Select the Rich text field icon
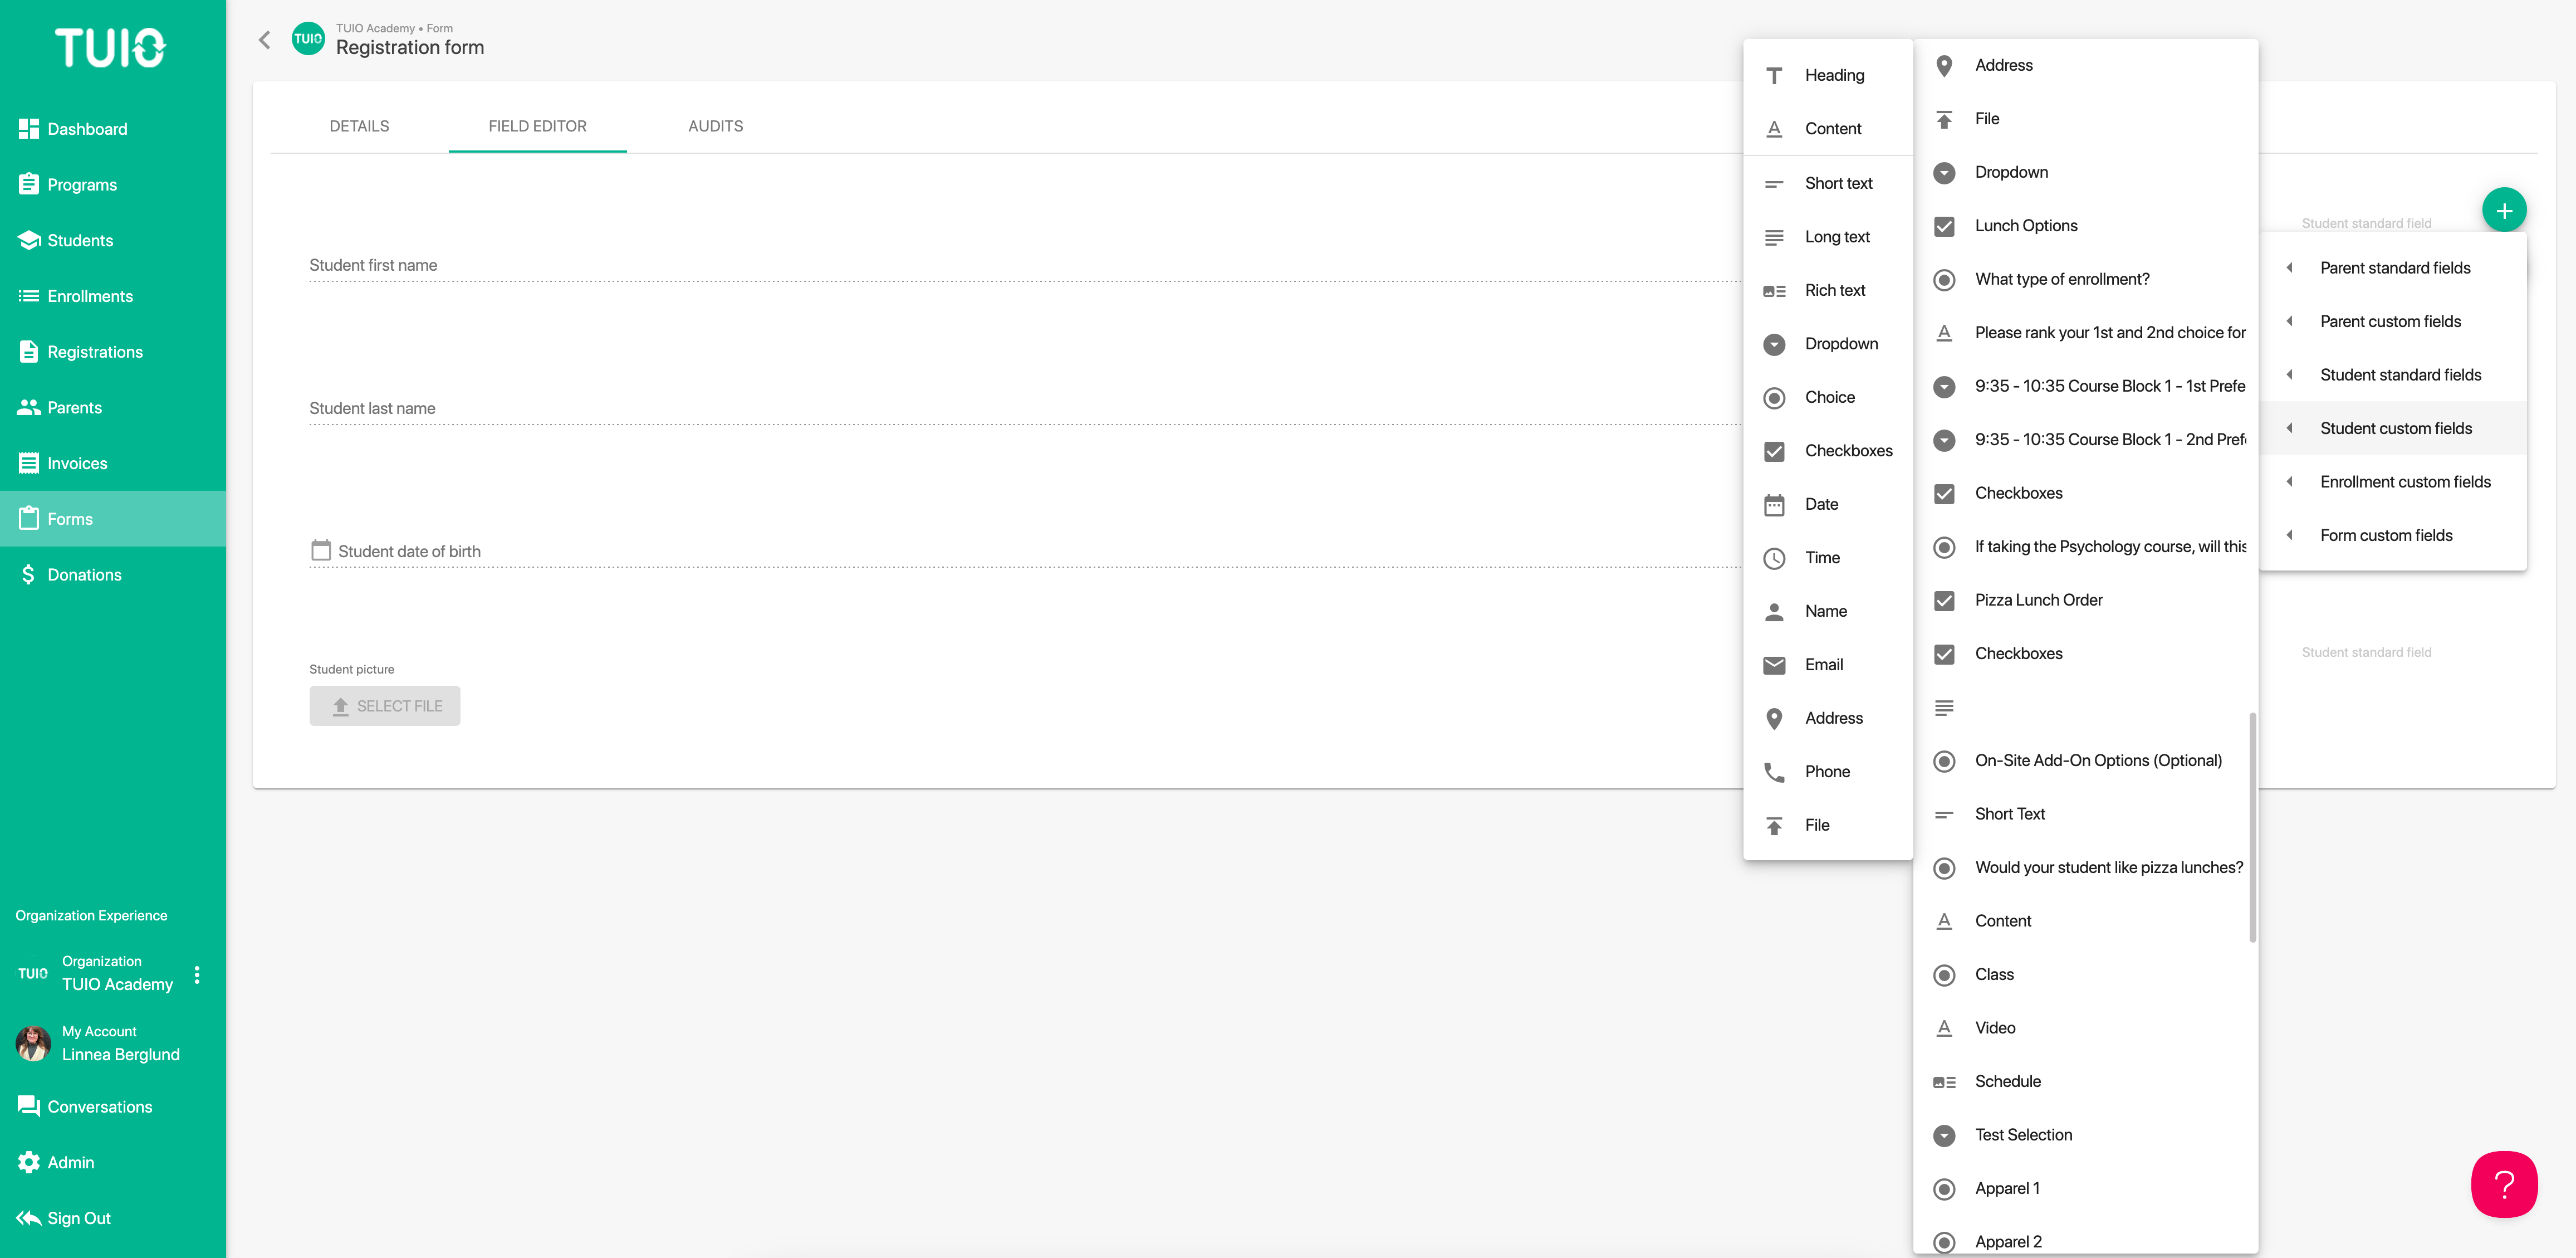2576x1258 pixels. [x=1774, y=290]
